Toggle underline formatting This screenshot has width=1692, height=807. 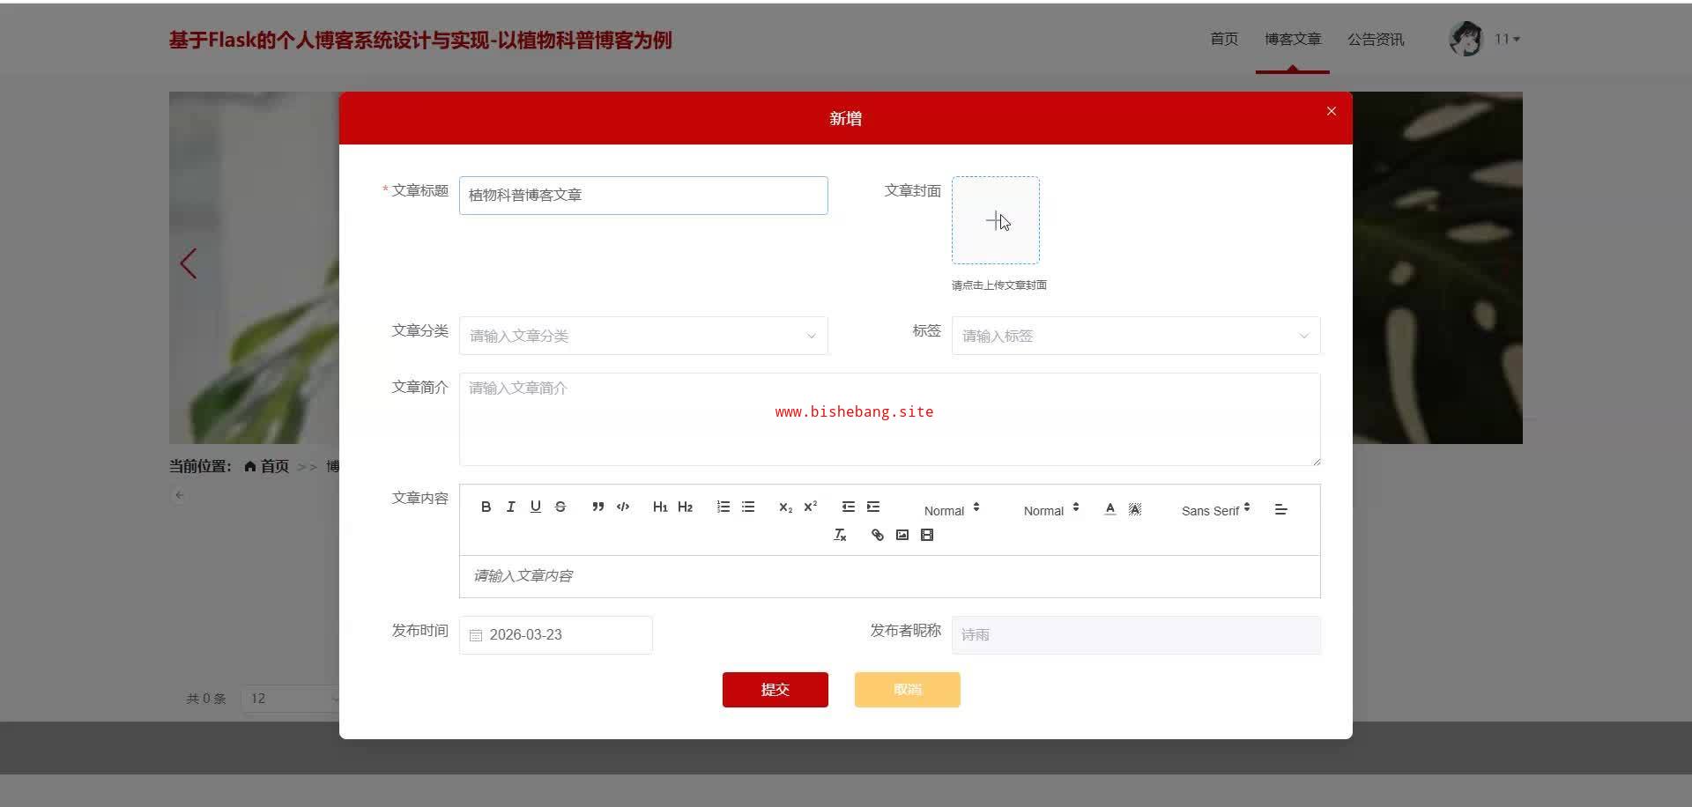pyautogui.click(x=535, y=507)
